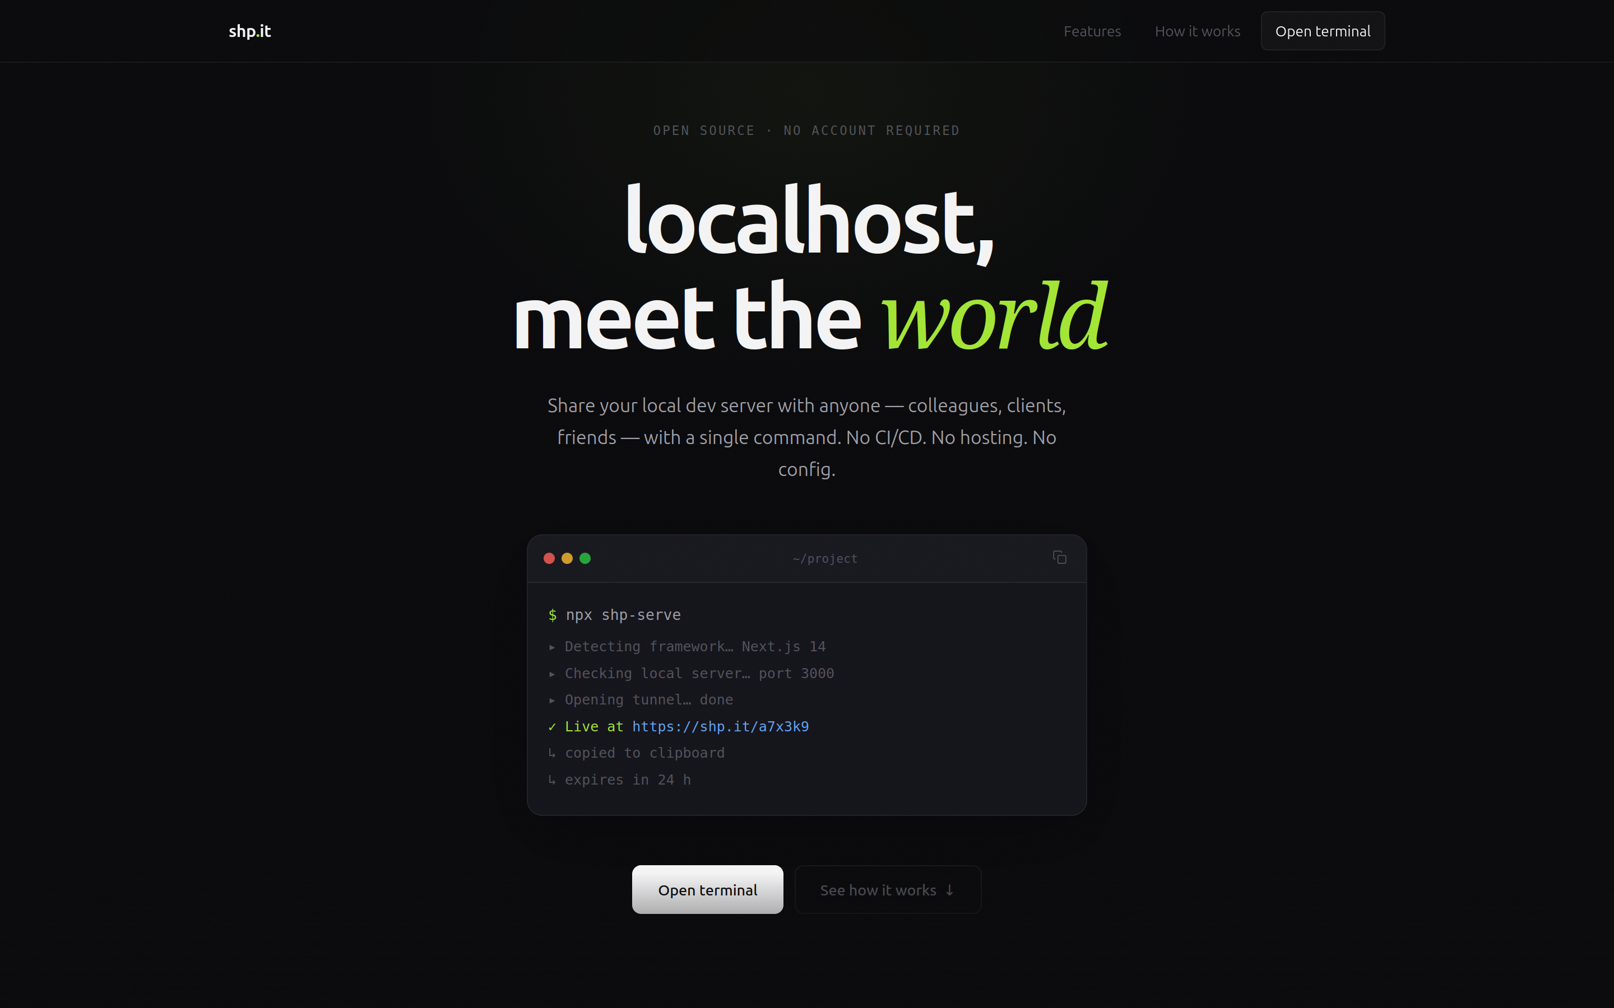1614x1008 pixels.
Task: Click Open terminal in the top-right header
Action: click(x=1323, y=30)
